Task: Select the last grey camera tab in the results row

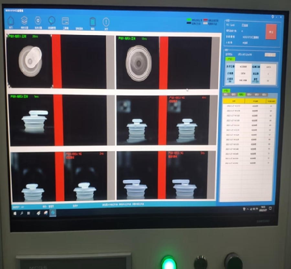Action: click(x=264, y=95)
